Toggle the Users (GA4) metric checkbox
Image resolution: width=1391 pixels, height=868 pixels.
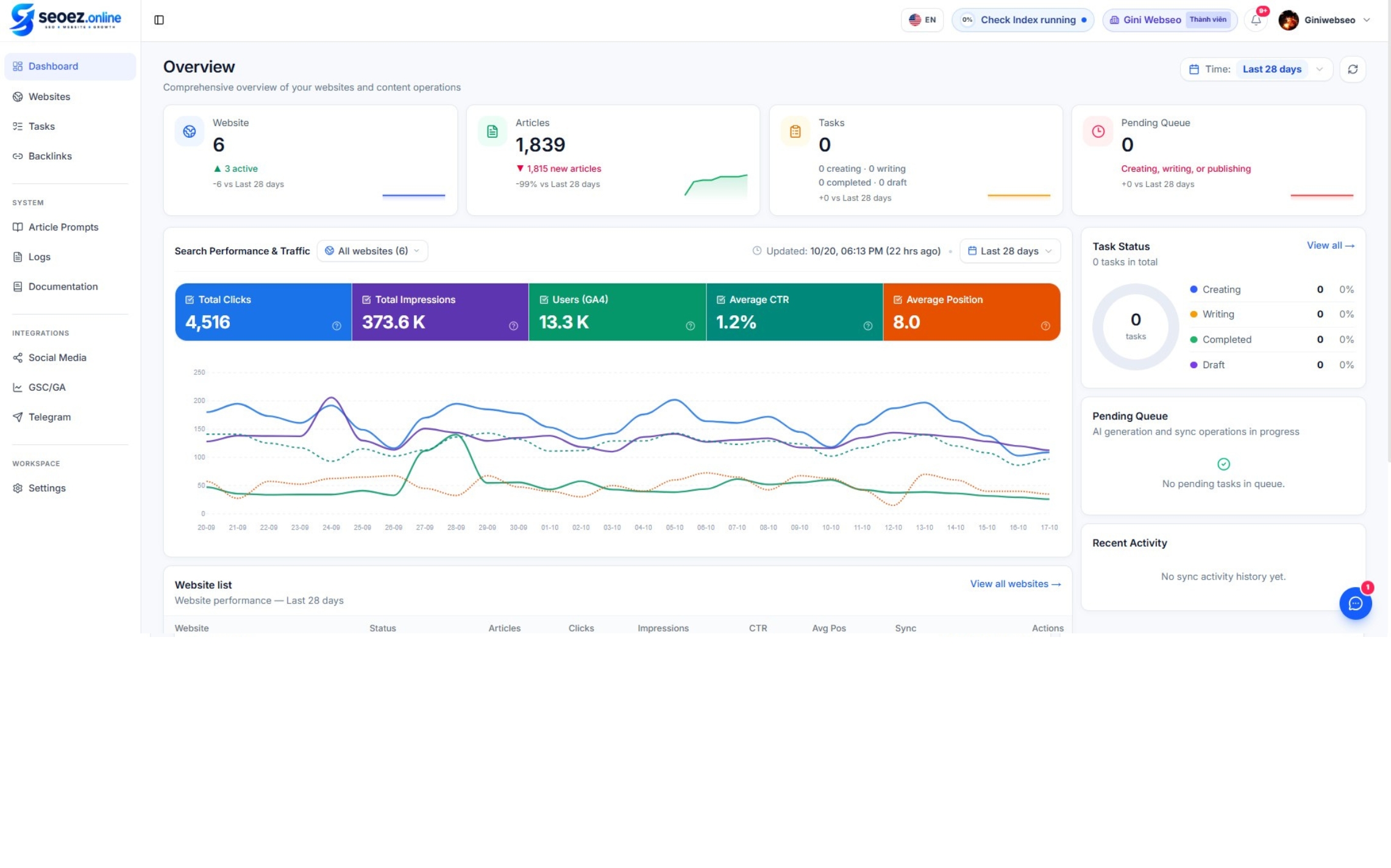click(x=544, y=300)
